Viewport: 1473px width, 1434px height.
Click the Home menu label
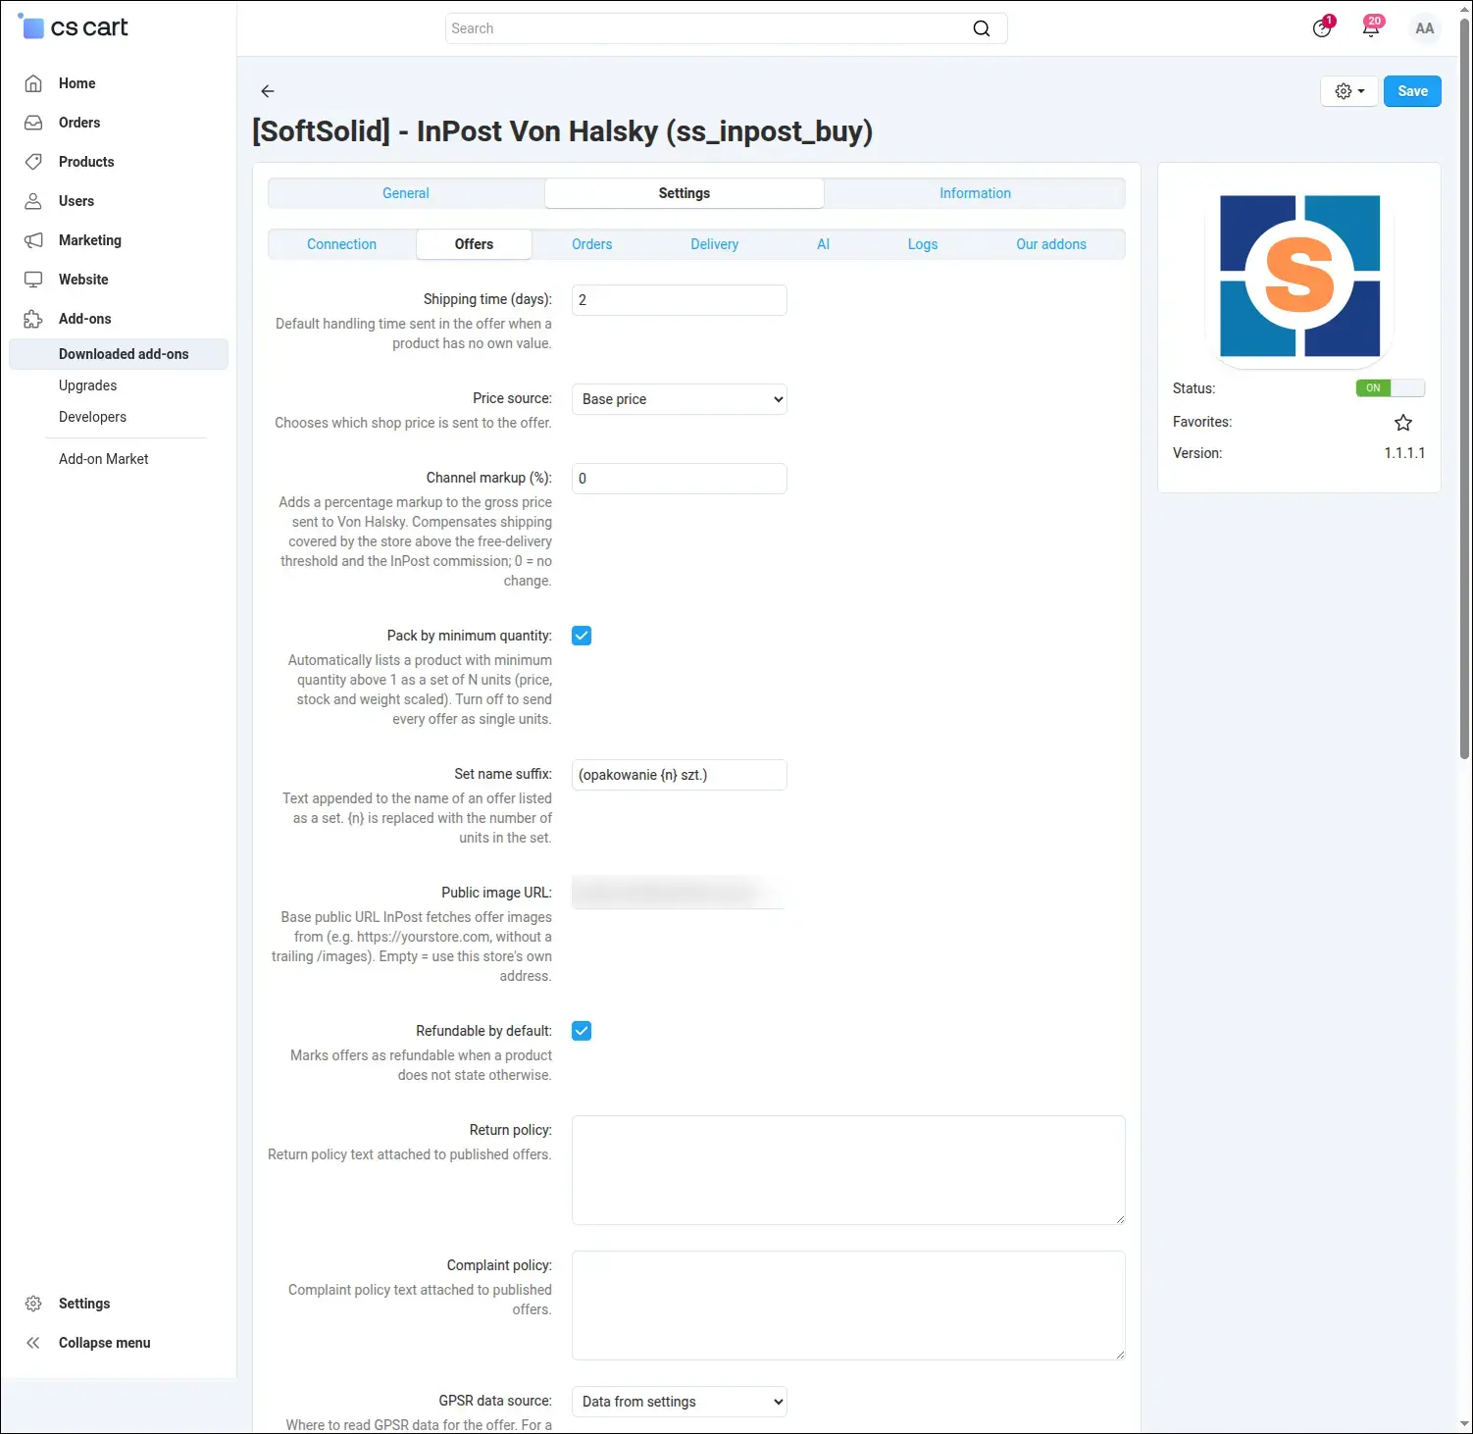(x=77, y=83)
